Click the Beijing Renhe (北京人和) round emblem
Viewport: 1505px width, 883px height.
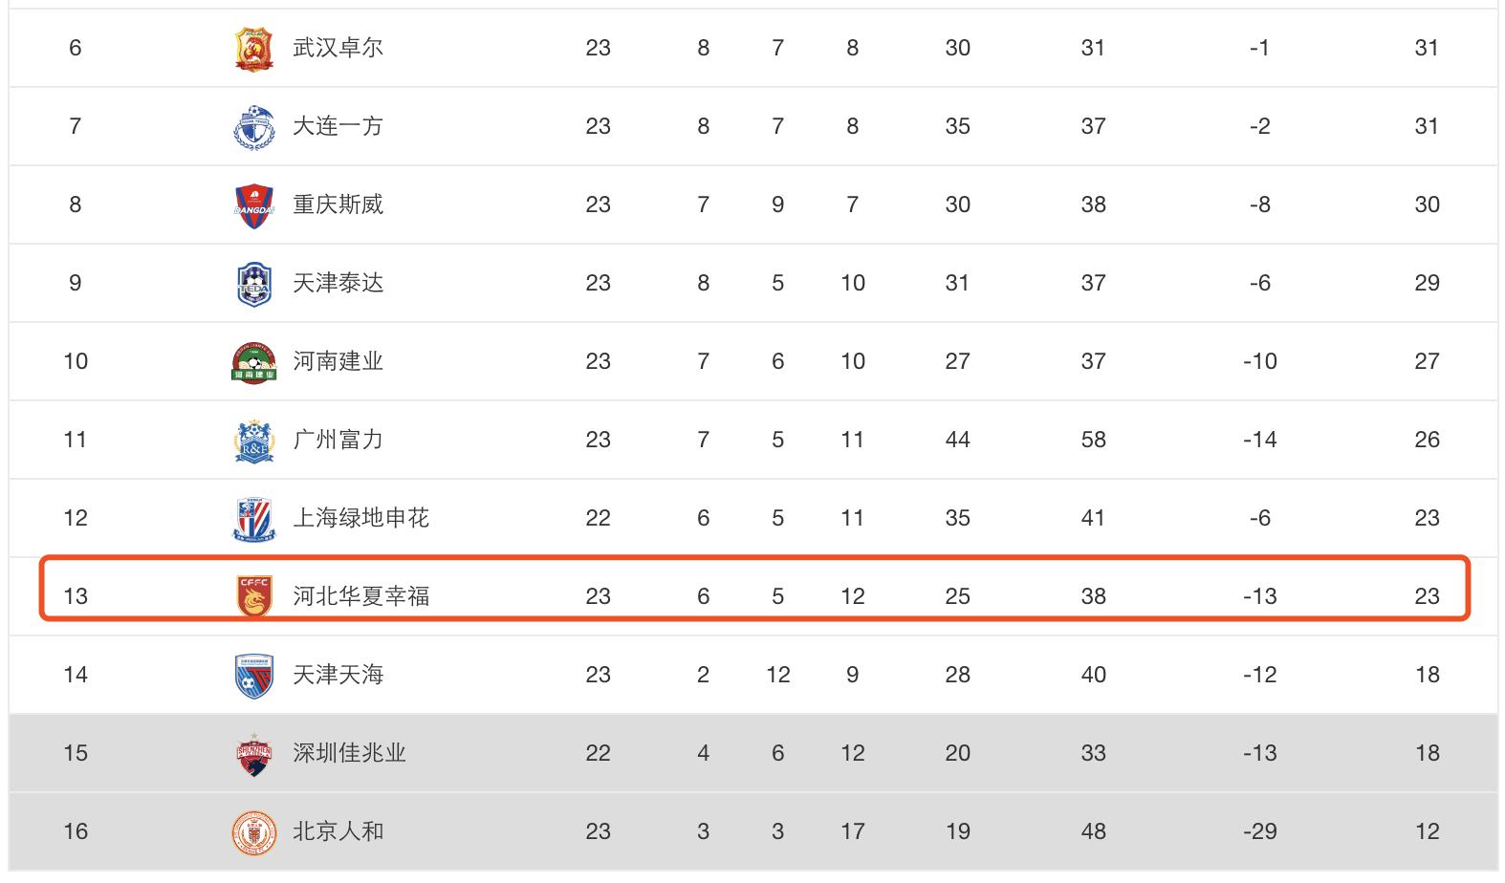(x=254, y=832)
